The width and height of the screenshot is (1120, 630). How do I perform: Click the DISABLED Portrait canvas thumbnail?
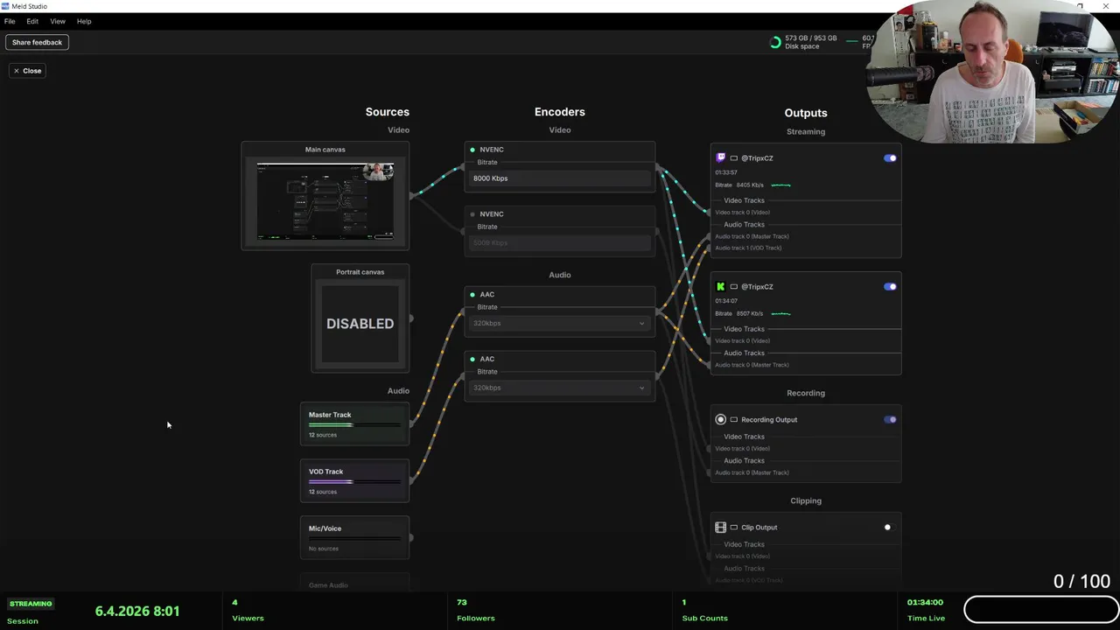360,323
